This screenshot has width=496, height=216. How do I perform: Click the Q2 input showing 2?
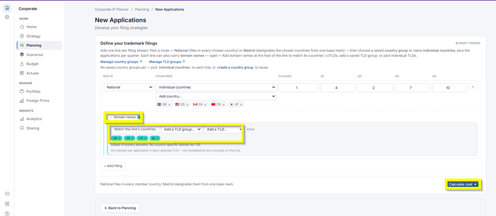[375, 88]
